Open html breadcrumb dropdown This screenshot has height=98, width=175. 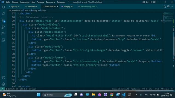(x=25, y=10)
